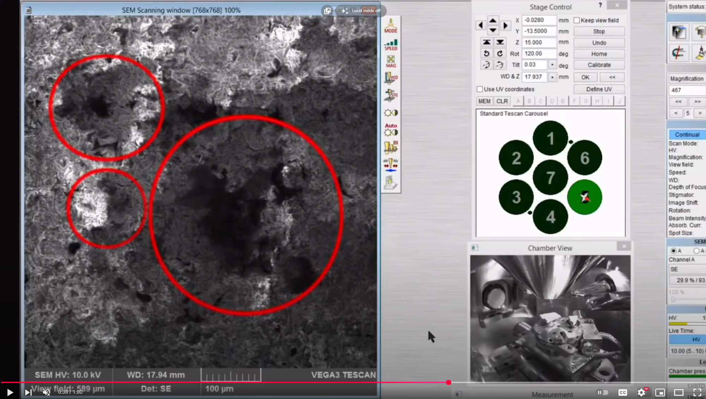Viewport: 706px width, 399px height.
Task: Click the Stop button in Stage Control
Action: 599,31
